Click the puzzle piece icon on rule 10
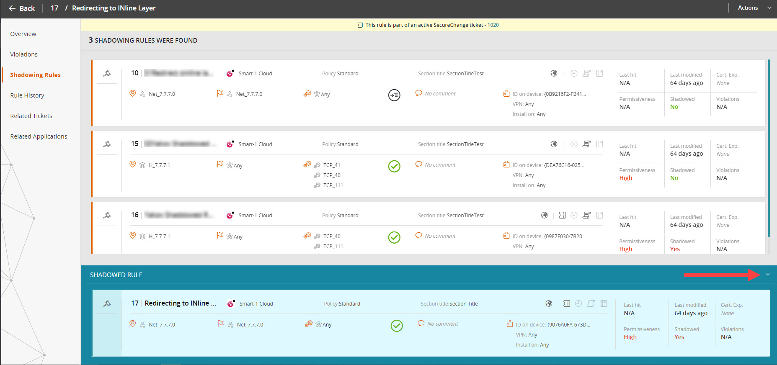This screenshot has width=777, height=365. click(x=506, y=93)
